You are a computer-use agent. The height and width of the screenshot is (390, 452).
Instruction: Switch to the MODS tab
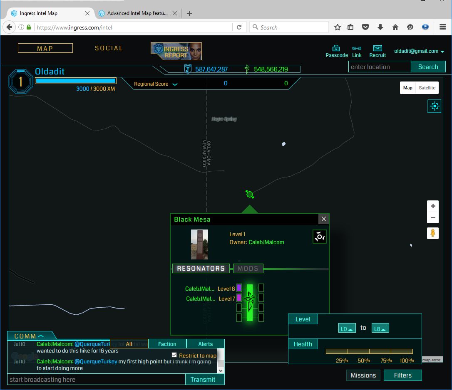[x=248, y=269]
